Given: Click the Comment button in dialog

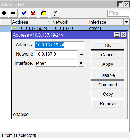Looking at the screenshot, I should point(108,85).
